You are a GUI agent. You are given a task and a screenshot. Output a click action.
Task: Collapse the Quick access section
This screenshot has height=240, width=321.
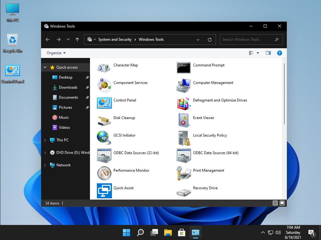(x=45, y=67)
